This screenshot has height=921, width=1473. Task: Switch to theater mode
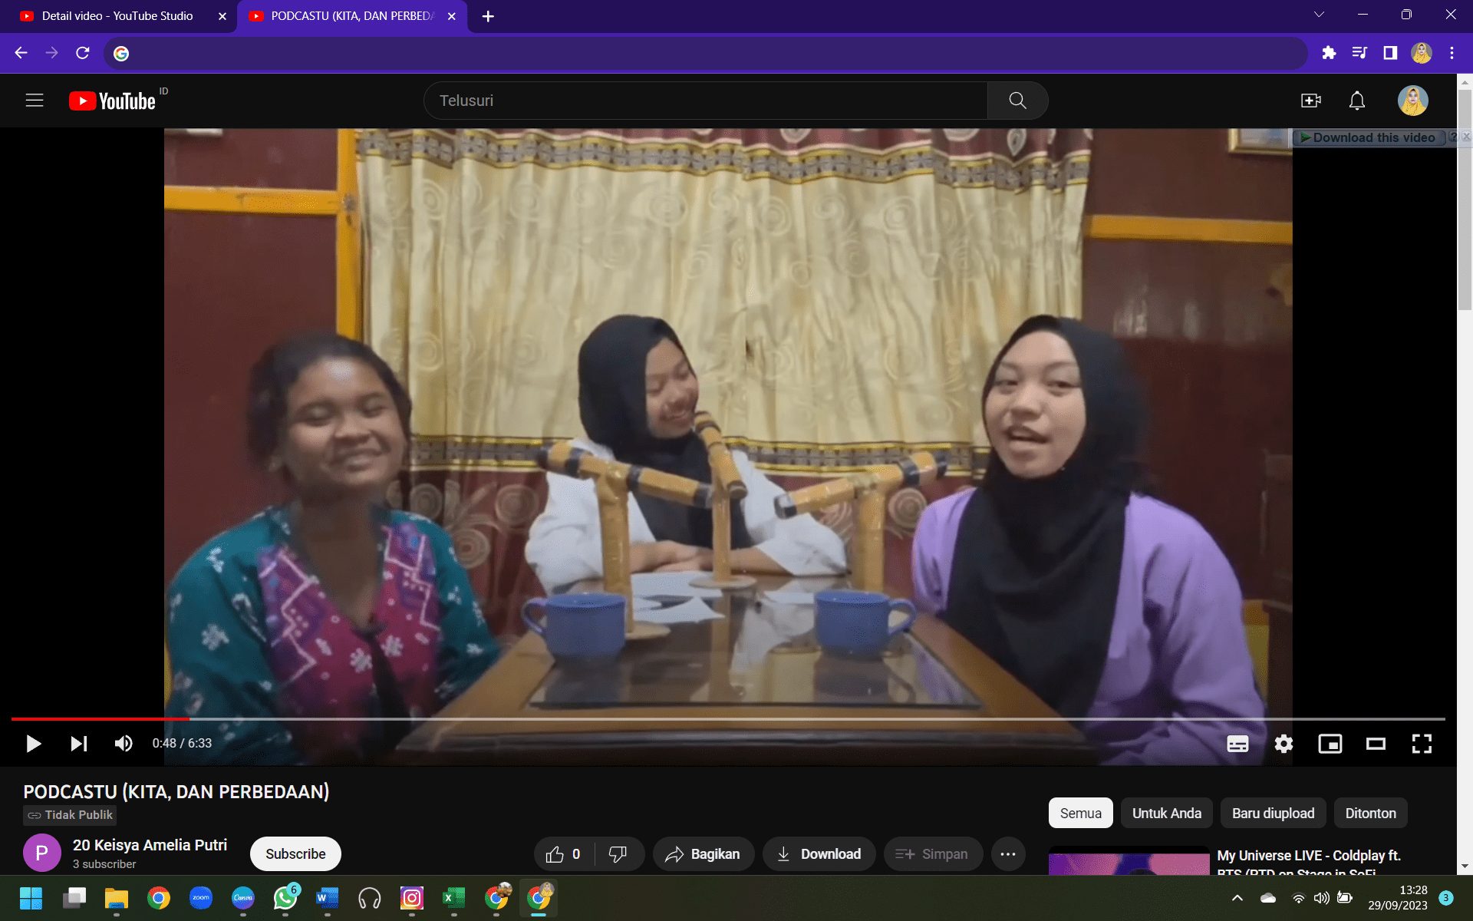(1376, 743)
